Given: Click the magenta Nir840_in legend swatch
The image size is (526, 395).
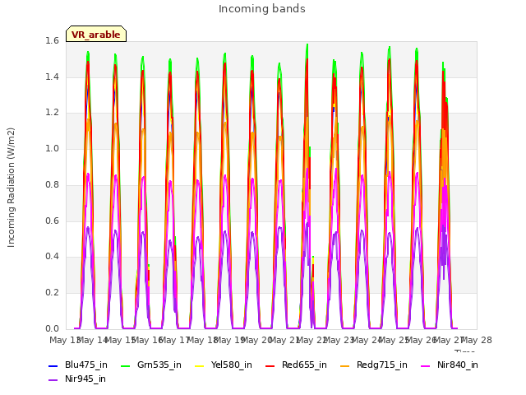Looking at the screenshot, I should [426, 365].
